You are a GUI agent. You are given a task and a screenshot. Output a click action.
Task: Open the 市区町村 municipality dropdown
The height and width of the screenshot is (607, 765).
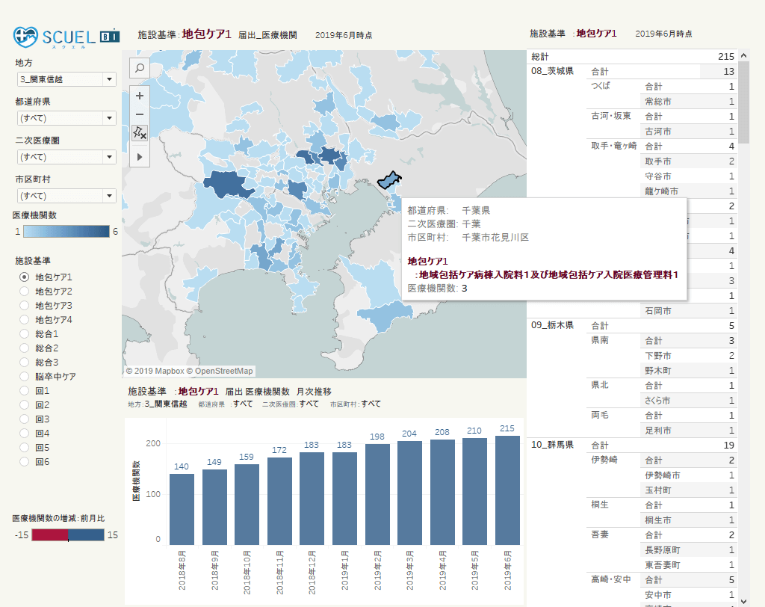tap(66, 196)
